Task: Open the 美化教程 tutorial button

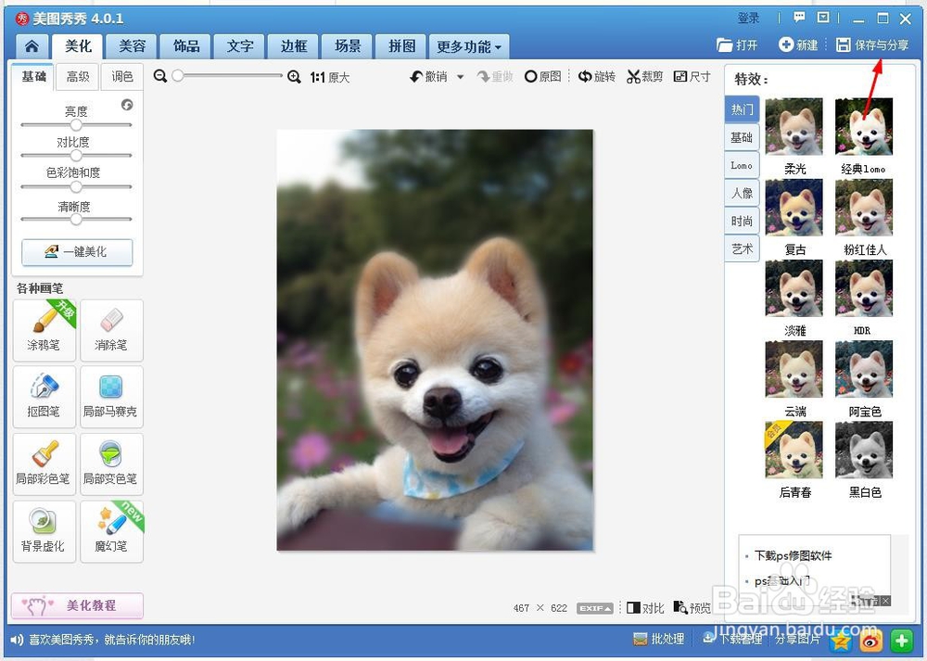Action: [x=78, y=605]
